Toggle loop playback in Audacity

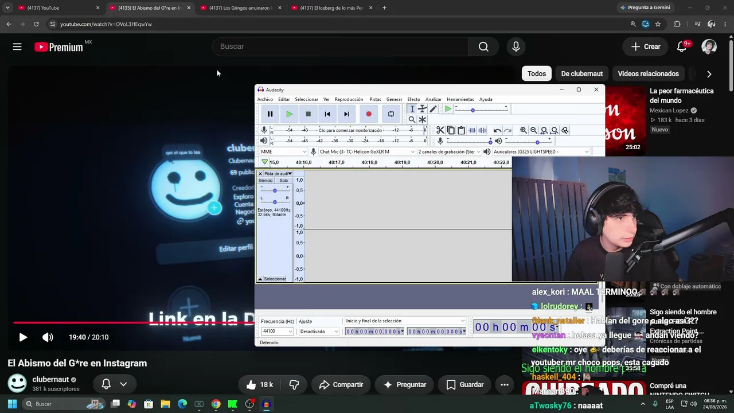coord(391,114)
